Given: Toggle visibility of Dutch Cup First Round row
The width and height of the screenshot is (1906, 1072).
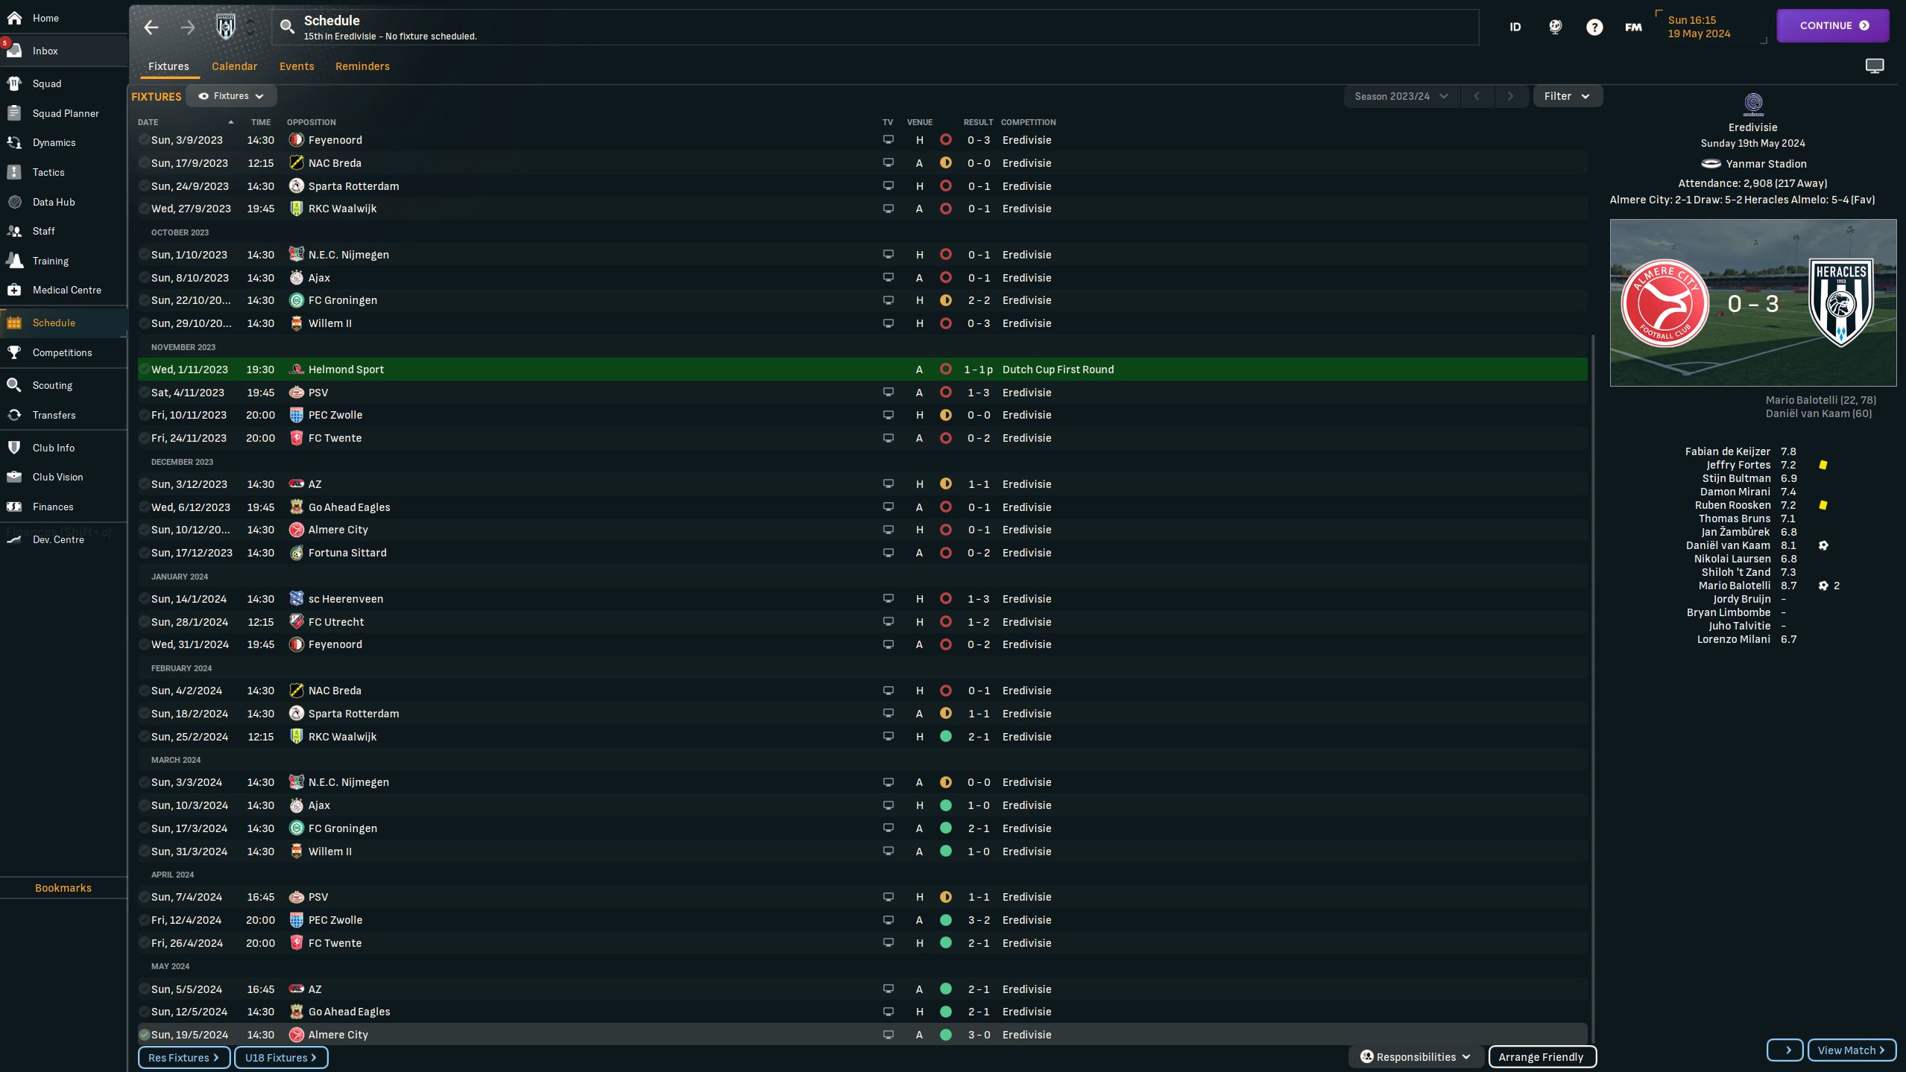Looking at the screenshot, I should point(148,369).
